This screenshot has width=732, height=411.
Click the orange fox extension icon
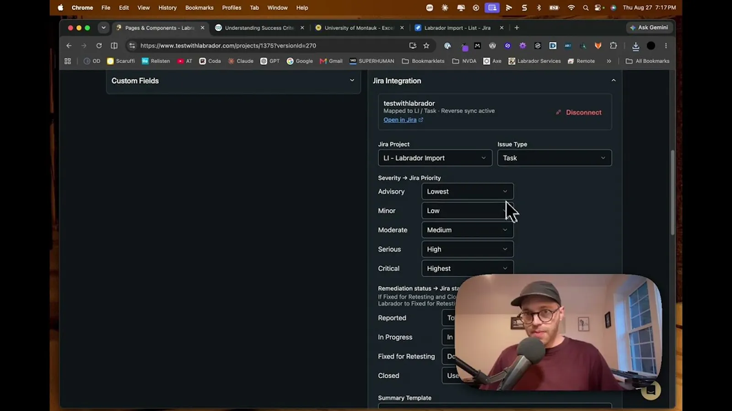point(598,46)
